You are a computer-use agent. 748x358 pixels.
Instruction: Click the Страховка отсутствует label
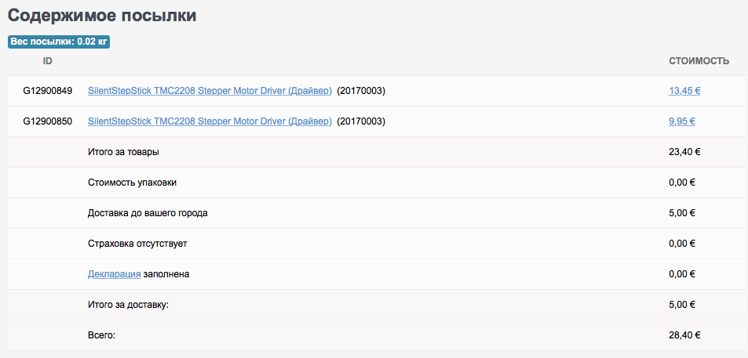point(137,244)
